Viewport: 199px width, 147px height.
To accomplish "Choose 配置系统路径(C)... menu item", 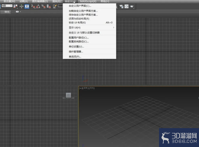I will click(x=90, y=42).
